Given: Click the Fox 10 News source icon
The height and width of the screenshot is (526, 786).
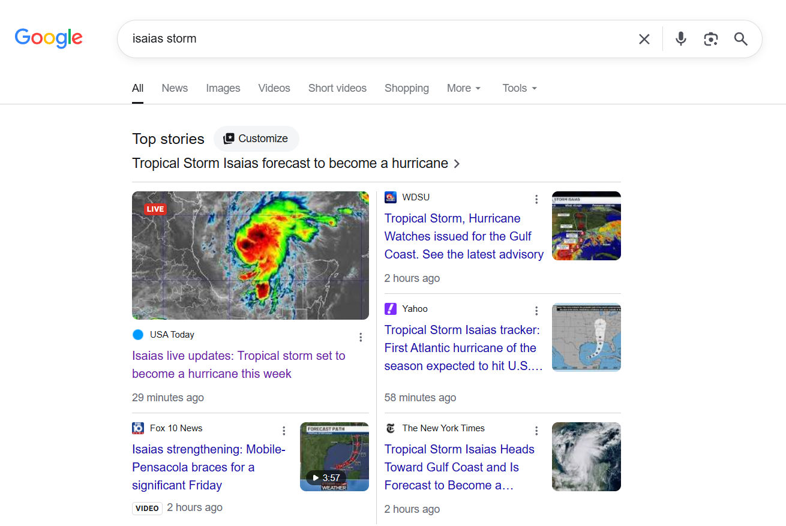Looking at the screenshot, I should click(x=138, y=428).
